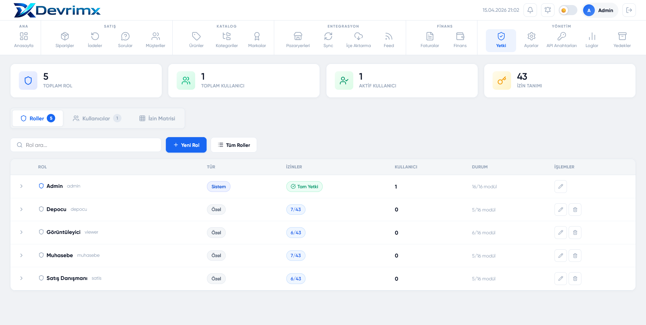Open Loglar logs page
Viewport: 646px width, 325px height.
tap(592, 40)
